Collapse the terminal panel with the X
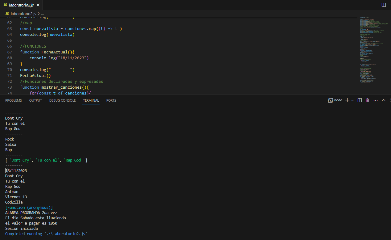This screenshot has width=391, height=240. [390, 100]
